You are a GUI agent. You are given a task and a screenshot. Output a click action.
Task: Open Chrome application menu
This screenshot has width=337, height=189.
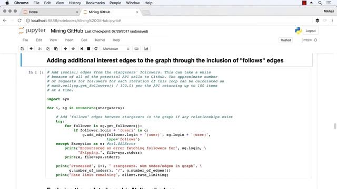tap(21, 3)
